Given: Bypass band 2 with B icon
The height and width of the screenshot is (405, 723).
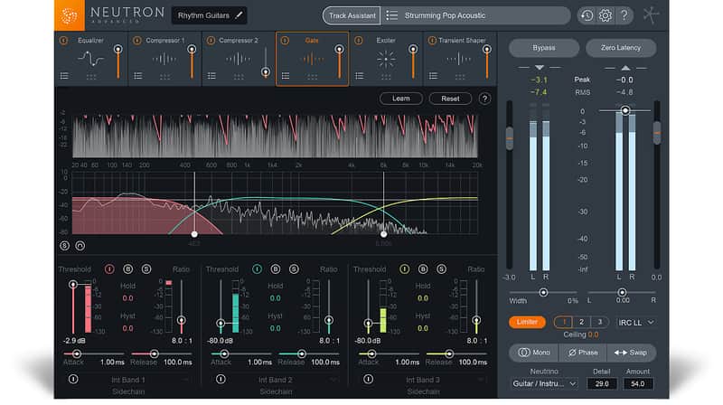Looking at the screenshot, I should pyautogui.click(x=276, y=268).
